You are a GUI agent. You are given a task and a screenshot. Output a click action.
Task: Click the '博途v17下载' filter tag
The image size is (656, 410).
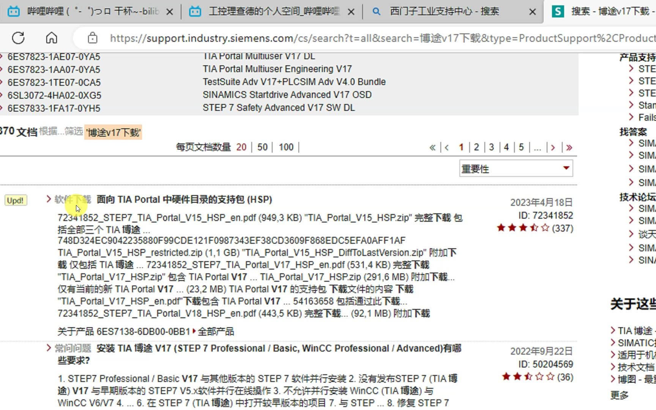click(113, 132)
